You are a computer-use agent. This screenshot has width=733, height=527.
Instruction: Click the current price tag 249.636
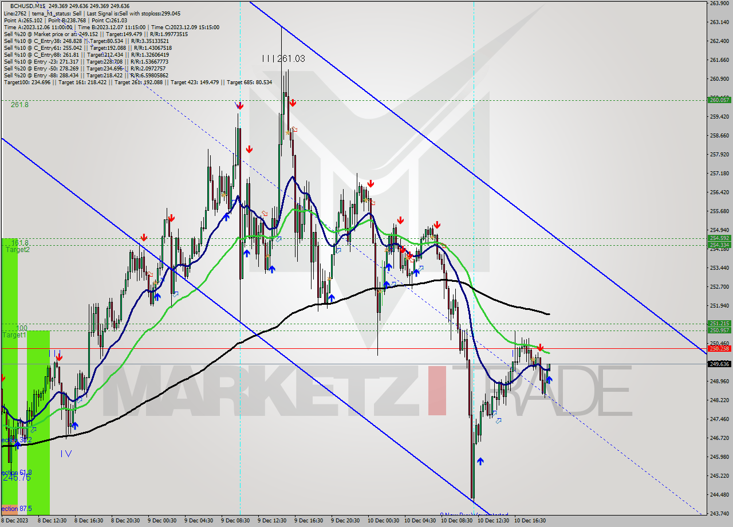tap(719, 364)
